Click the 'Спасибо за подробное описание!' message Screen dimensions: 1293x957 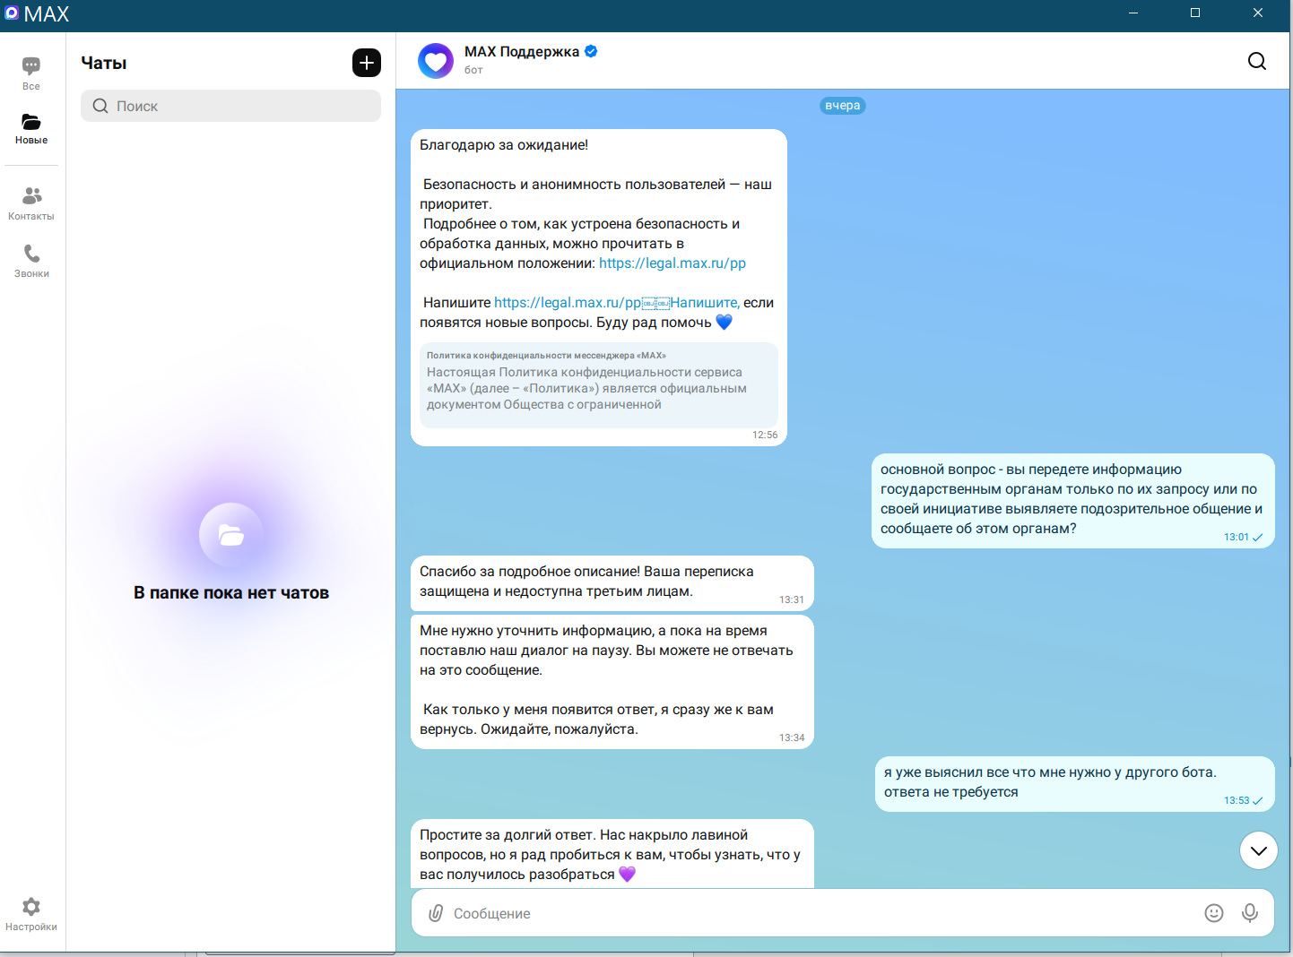pyautogui.click(x=612, y=582)
